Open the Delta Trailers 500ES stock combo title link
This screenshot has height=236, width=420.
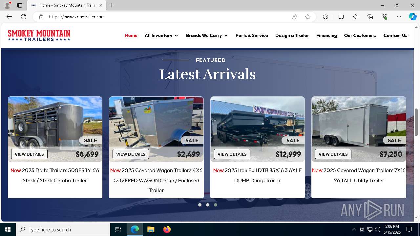click(55, 175)
